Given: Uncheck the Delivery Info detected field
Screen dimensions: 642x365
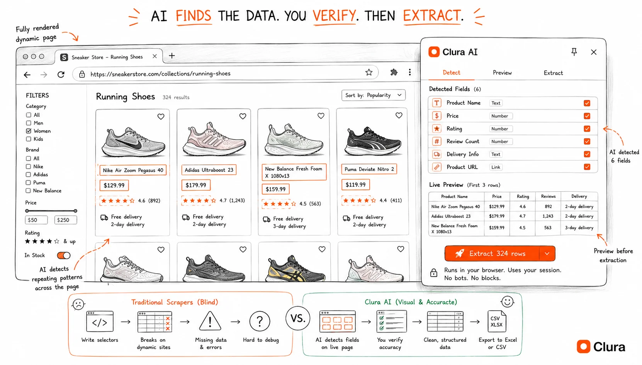Looking at the screenshot, I should (587, 154).
